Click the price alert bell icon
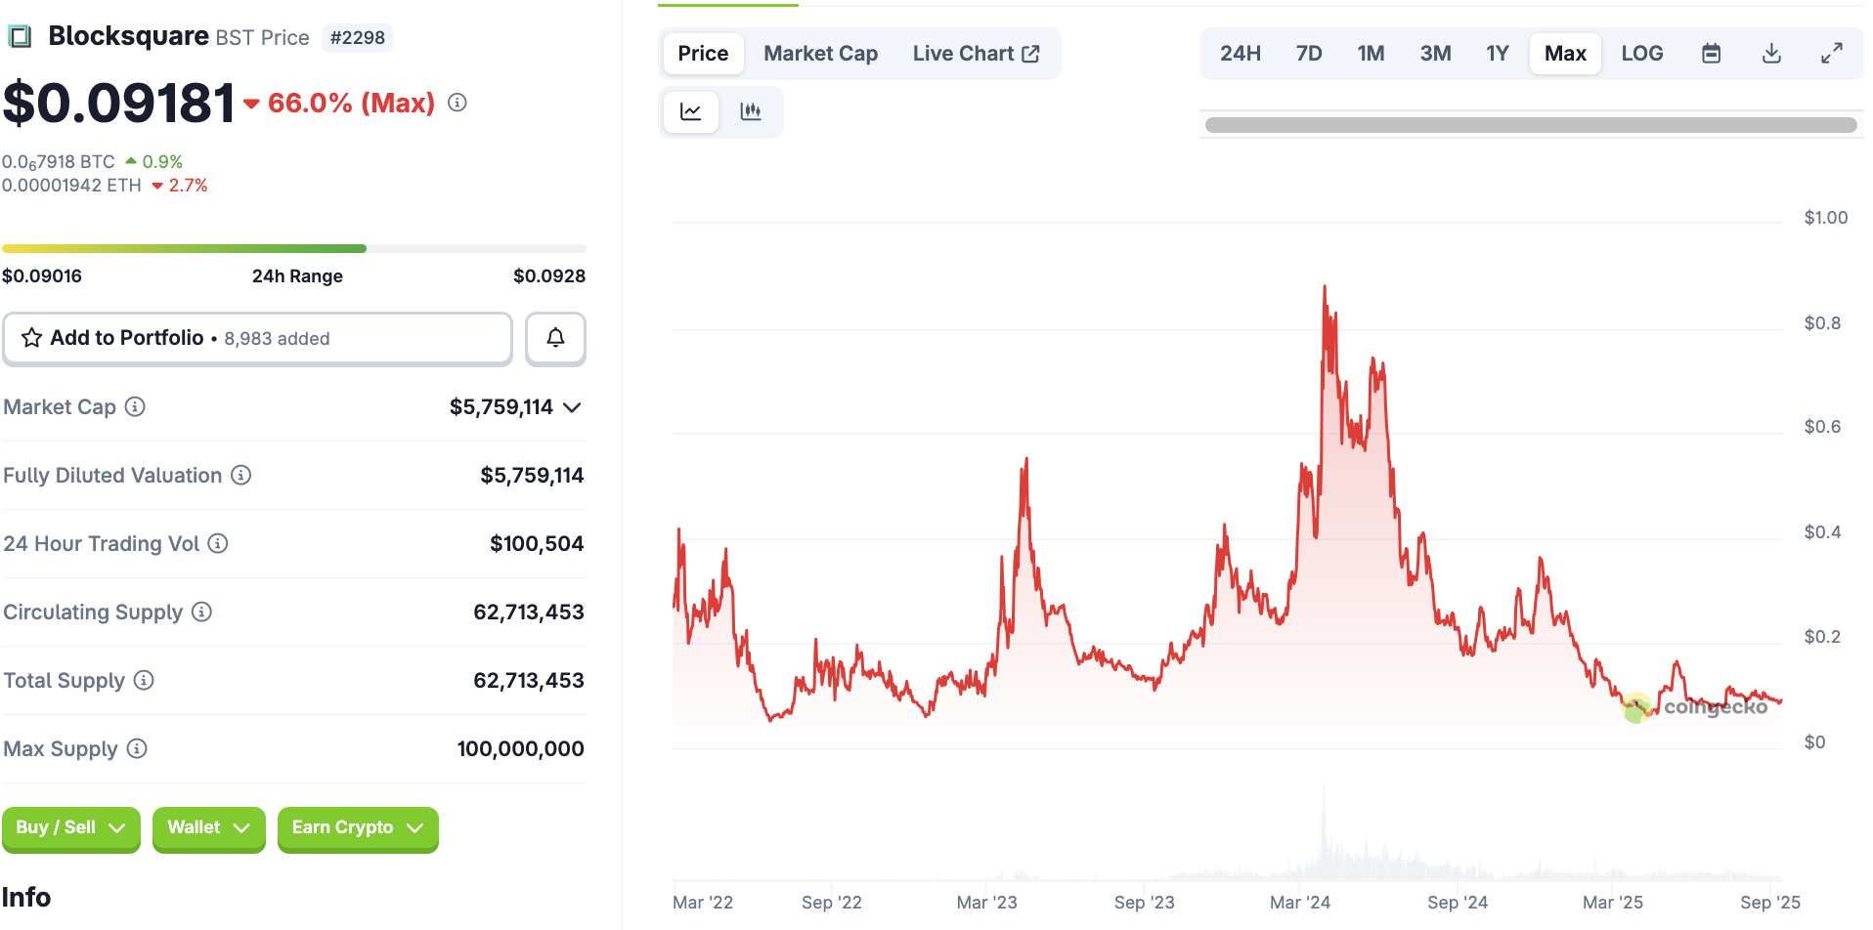Image resolution: width=1873 pixels, height=930 pixels. pyautogui.click(x=555, y=338)
